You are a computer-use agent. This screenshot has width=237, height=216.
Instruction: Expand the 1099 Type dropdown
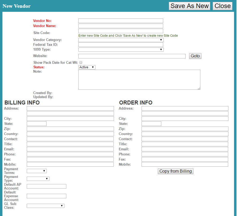pyautogui.click(x=121, y=50)
